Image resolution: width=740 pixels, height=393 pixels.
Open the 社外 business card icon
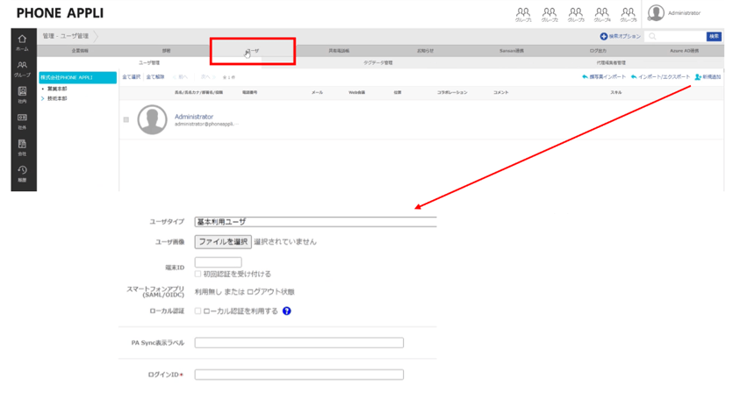pyautogui.click(x=22, y=121)
